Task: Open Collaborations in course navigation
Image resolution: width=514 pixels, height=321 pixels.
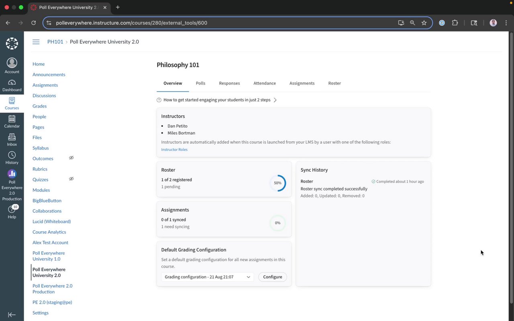Action: click(47, 211)
